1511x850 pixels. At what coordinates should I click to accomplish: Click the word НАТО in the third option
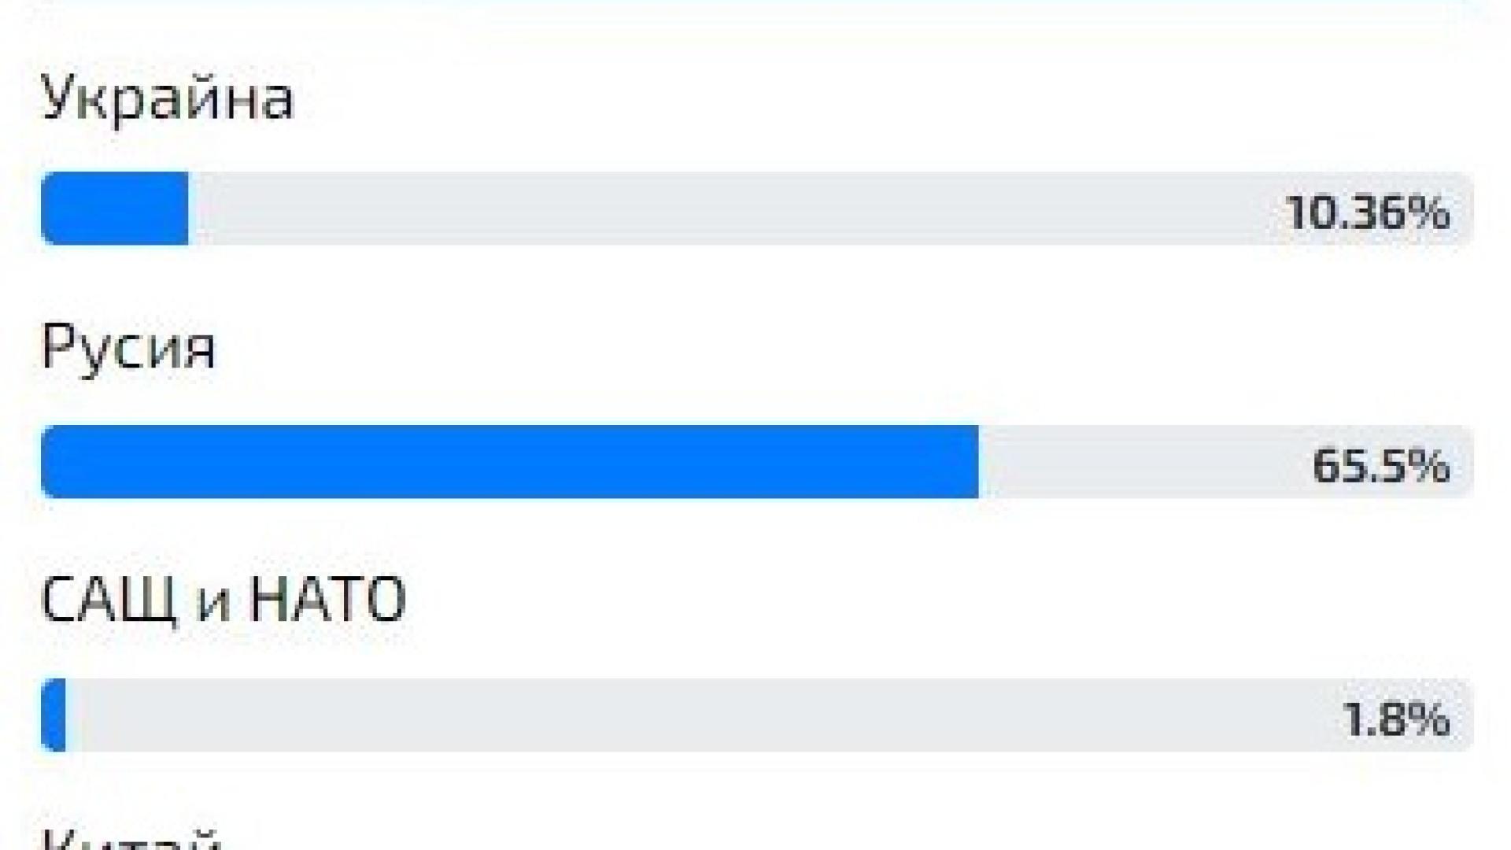click(327, 601)
